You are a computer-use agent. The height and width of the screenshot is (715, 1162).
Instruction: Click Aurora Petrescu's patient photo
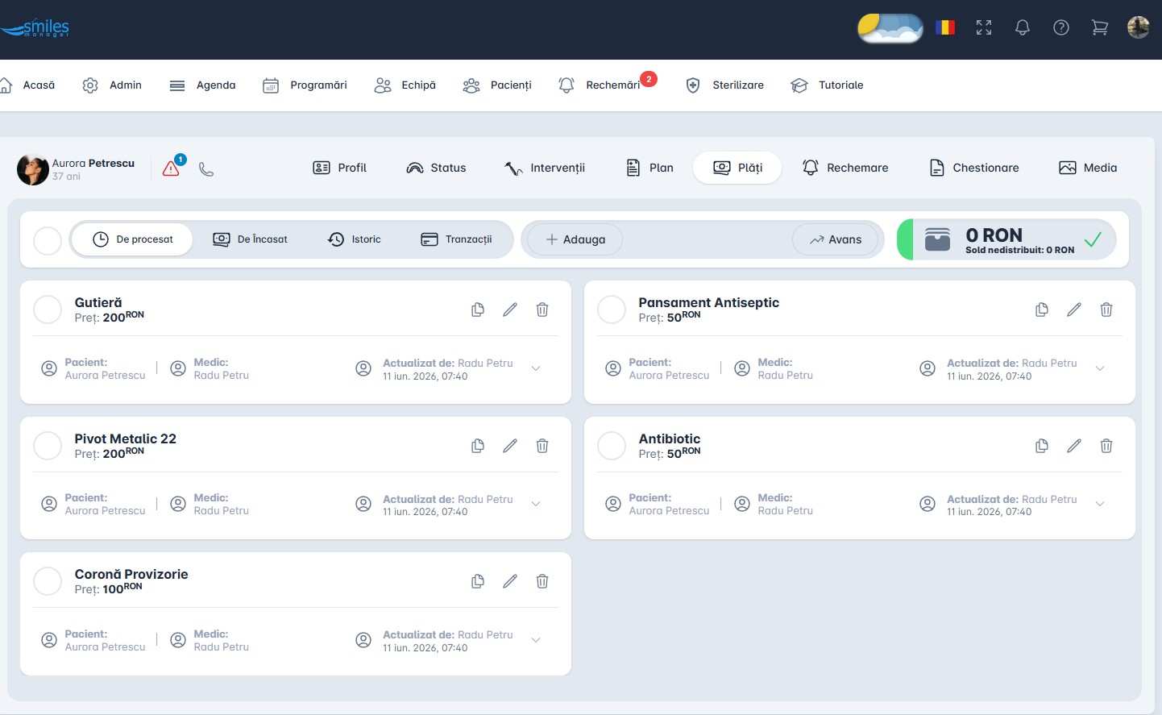click(x=33, y=169)
